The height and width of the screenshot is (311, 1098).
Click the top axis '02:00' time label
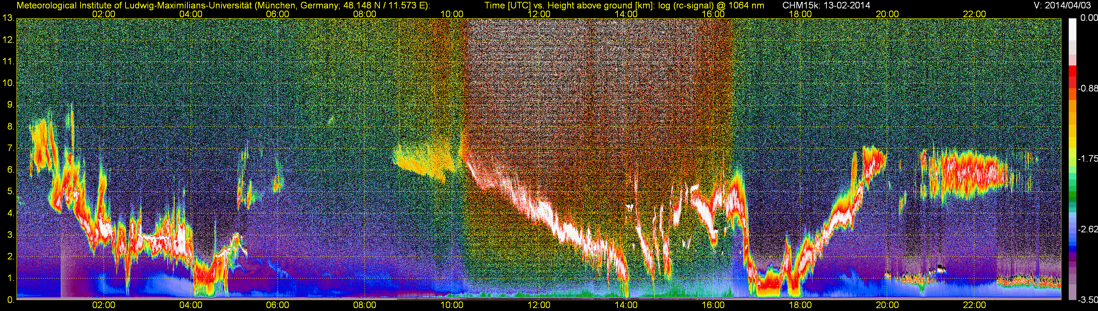104,14
